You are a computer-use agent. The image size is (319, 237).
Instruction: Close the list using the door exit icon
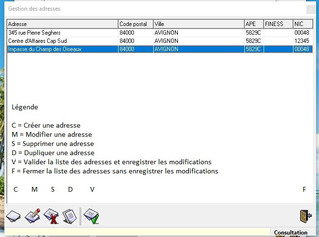click(x=306, y=216)
